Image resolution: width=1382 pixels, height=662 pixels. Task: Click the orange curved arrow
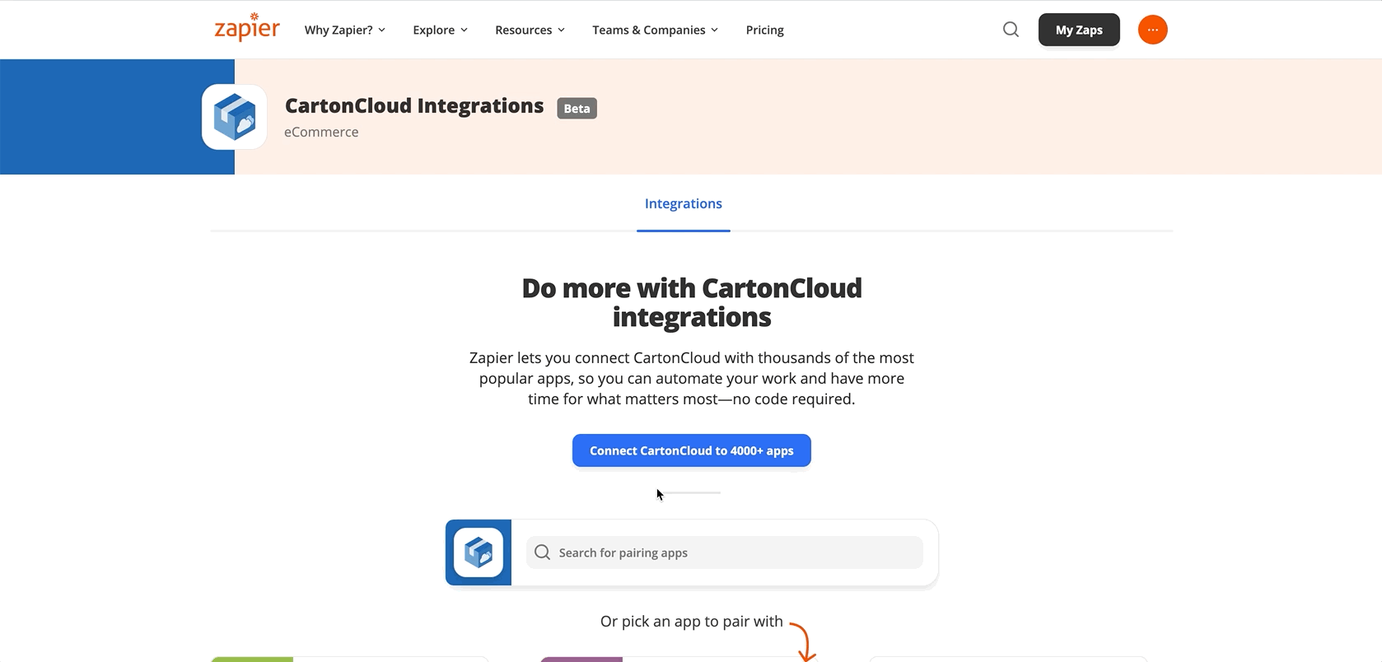(804, 641)
